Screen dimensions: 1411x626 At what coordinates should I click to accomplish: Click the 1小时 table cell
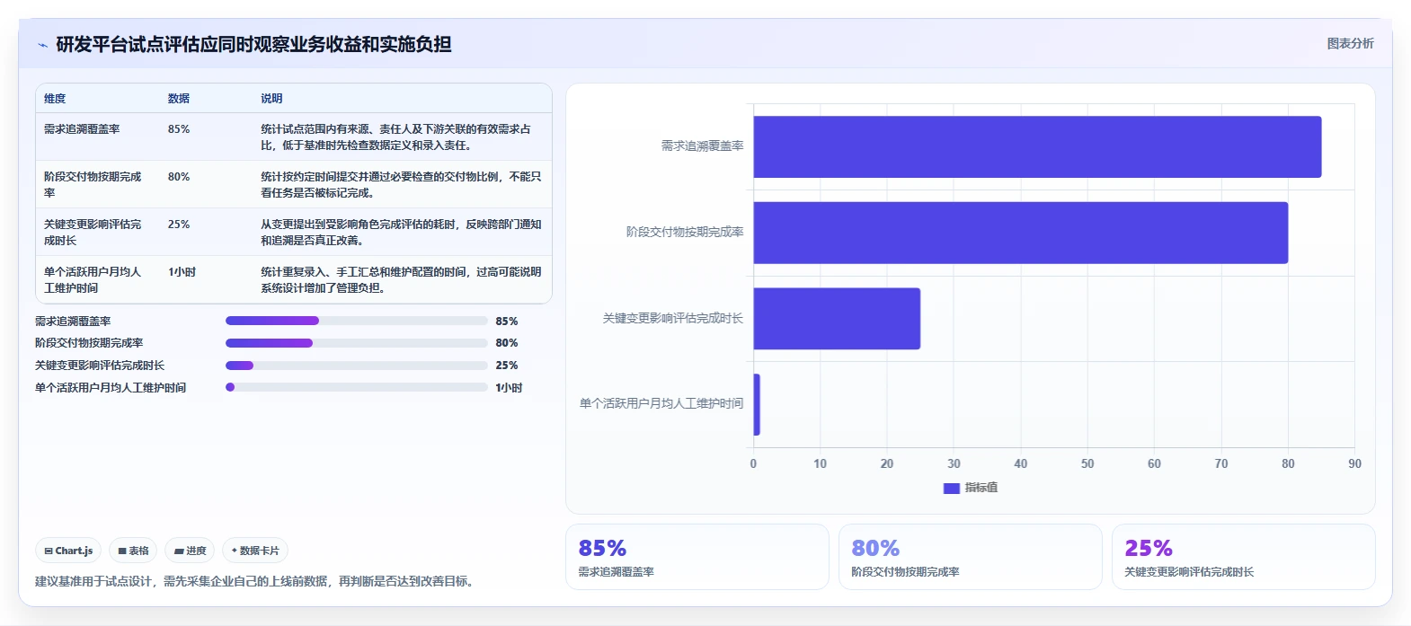pos(182,272)
